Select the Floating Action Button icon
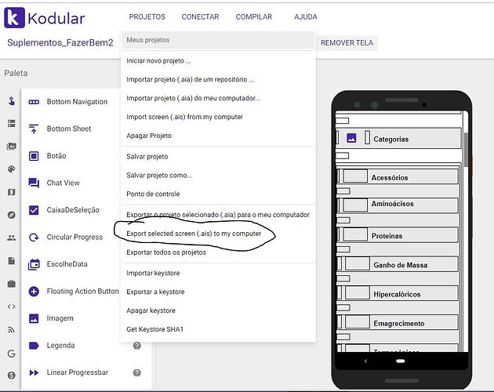Image resolution: width=494 pixels, height=392 pixels. (34, 291)
